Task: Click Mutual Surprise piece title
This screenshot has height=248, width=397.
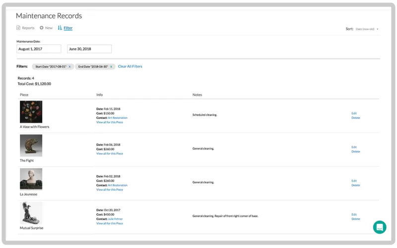Action: point(31,228)
